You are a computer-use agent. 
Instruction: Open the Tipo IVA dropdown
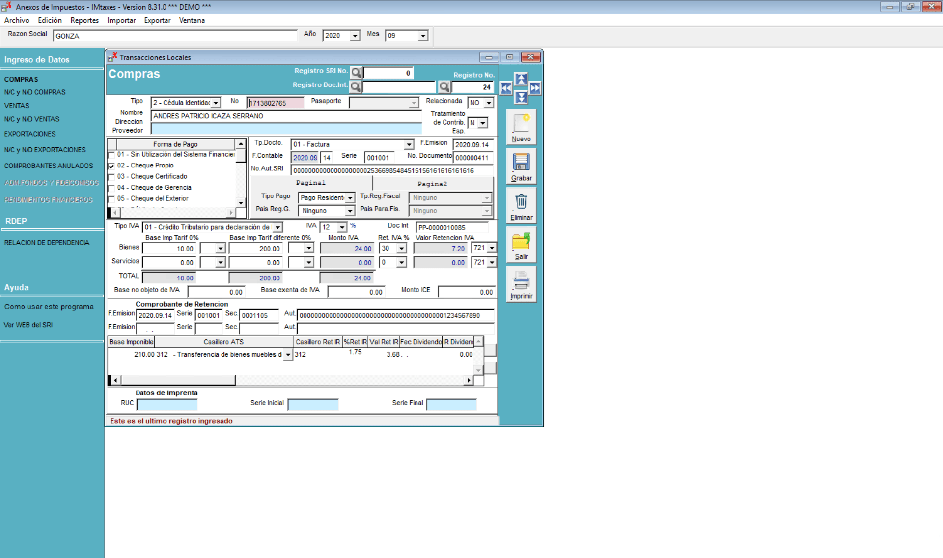[x=278, y=227]
